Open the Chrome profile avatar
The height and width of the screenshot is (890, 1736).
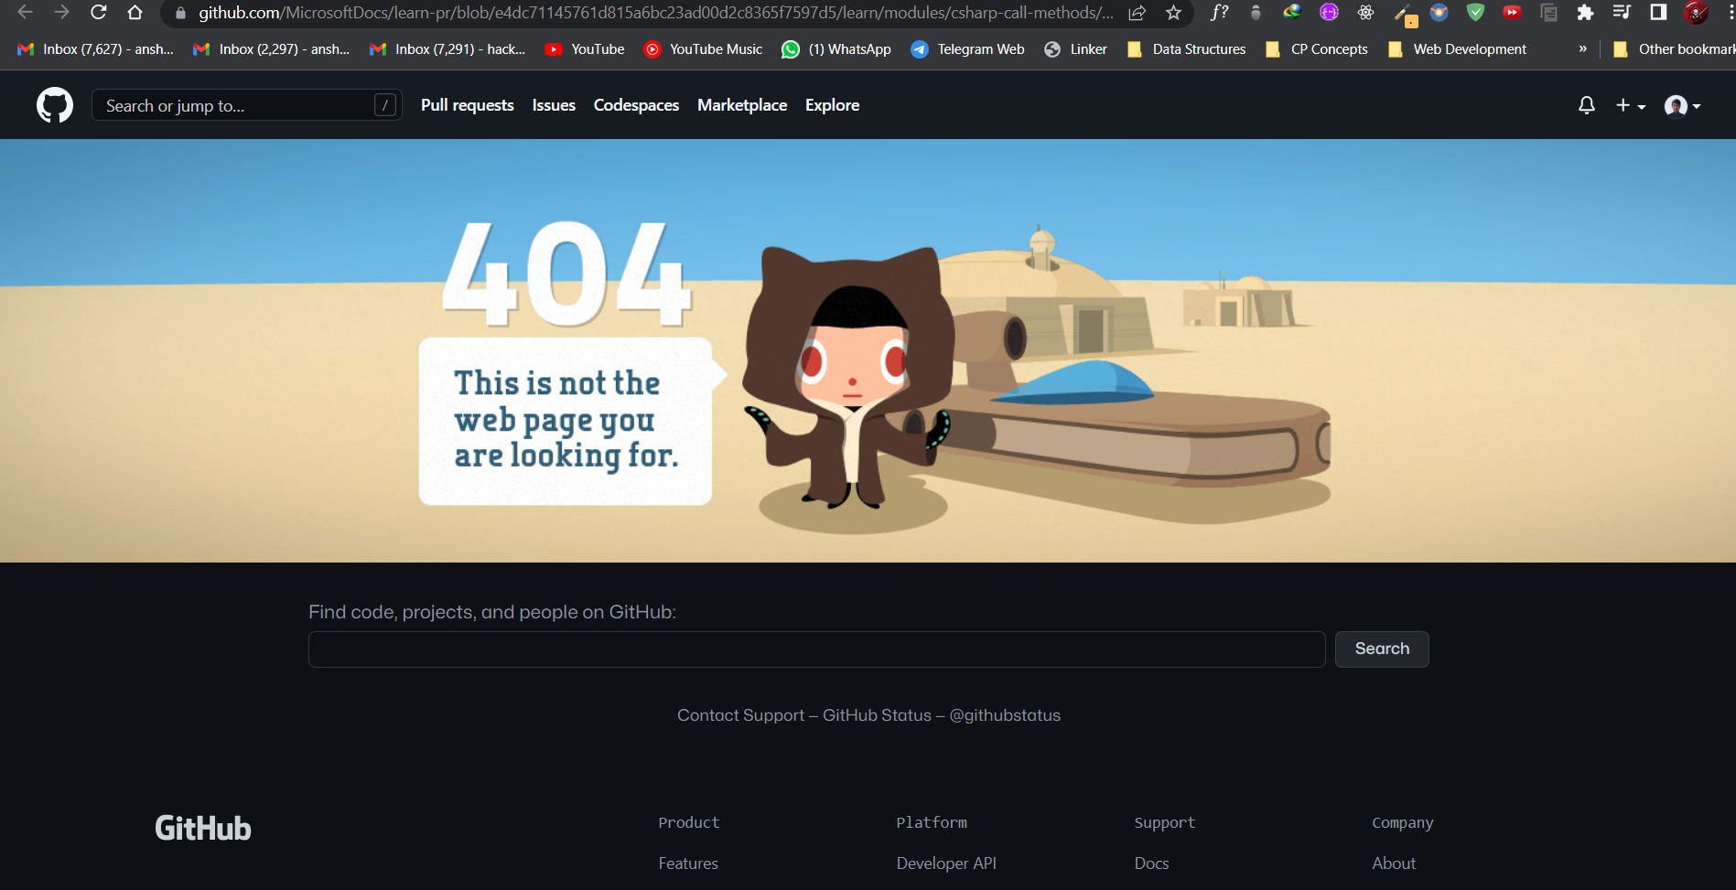click(x=1696, y=13)
